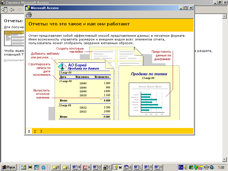Switch to the first Word 'Л' taskbar button
Image resolution: width=228 pixels, height=171 pixels.
[x=148, y=167]
